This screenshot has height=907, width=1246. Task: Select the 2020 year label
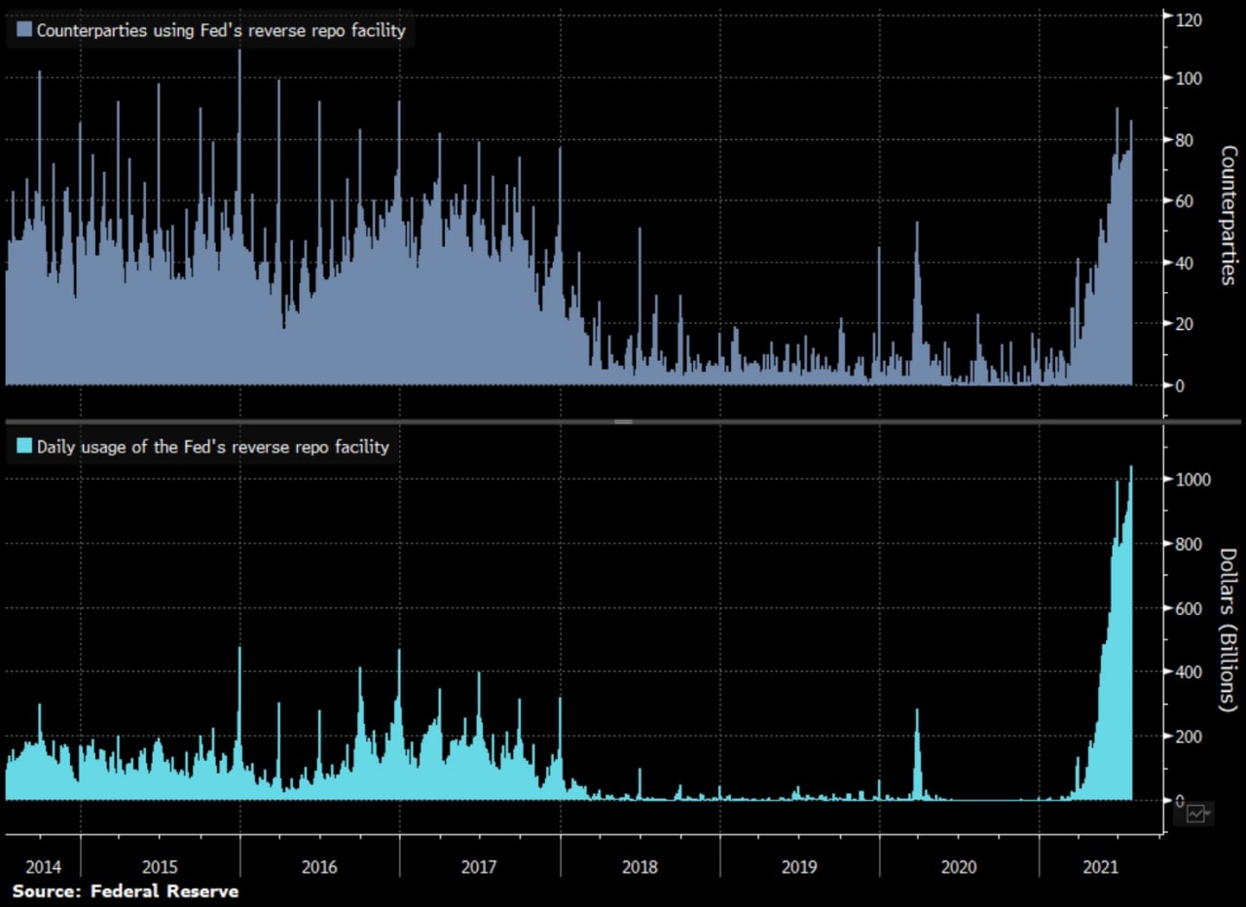click(x=959, y=865)
